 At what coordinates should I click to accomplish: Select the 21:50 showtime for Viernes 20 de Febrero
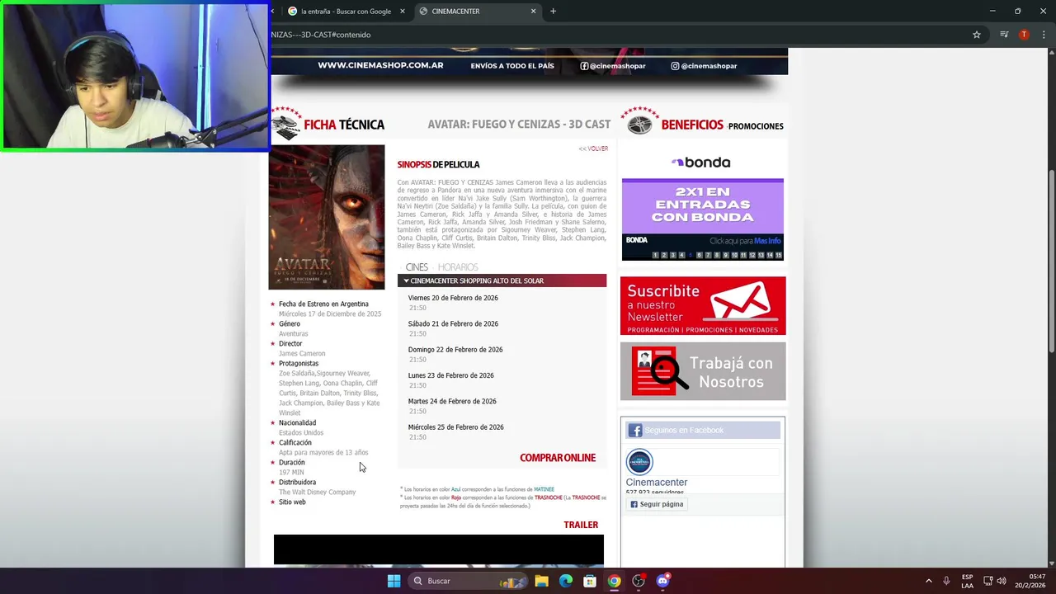pos(417,308)
